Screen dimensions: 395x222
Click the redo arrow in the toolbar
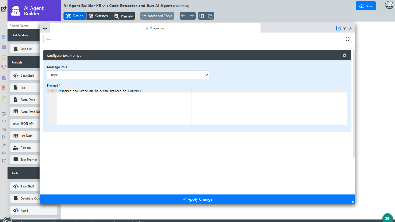pos(192,16)
